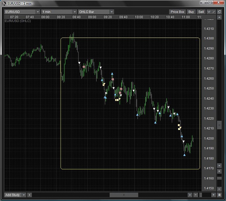Screen dimensions: 226x201
Task: Click the 1.4150 price axis label
Action: pos(209,188)
